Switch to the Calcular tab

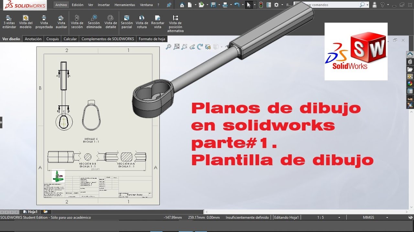pos(70,39)
